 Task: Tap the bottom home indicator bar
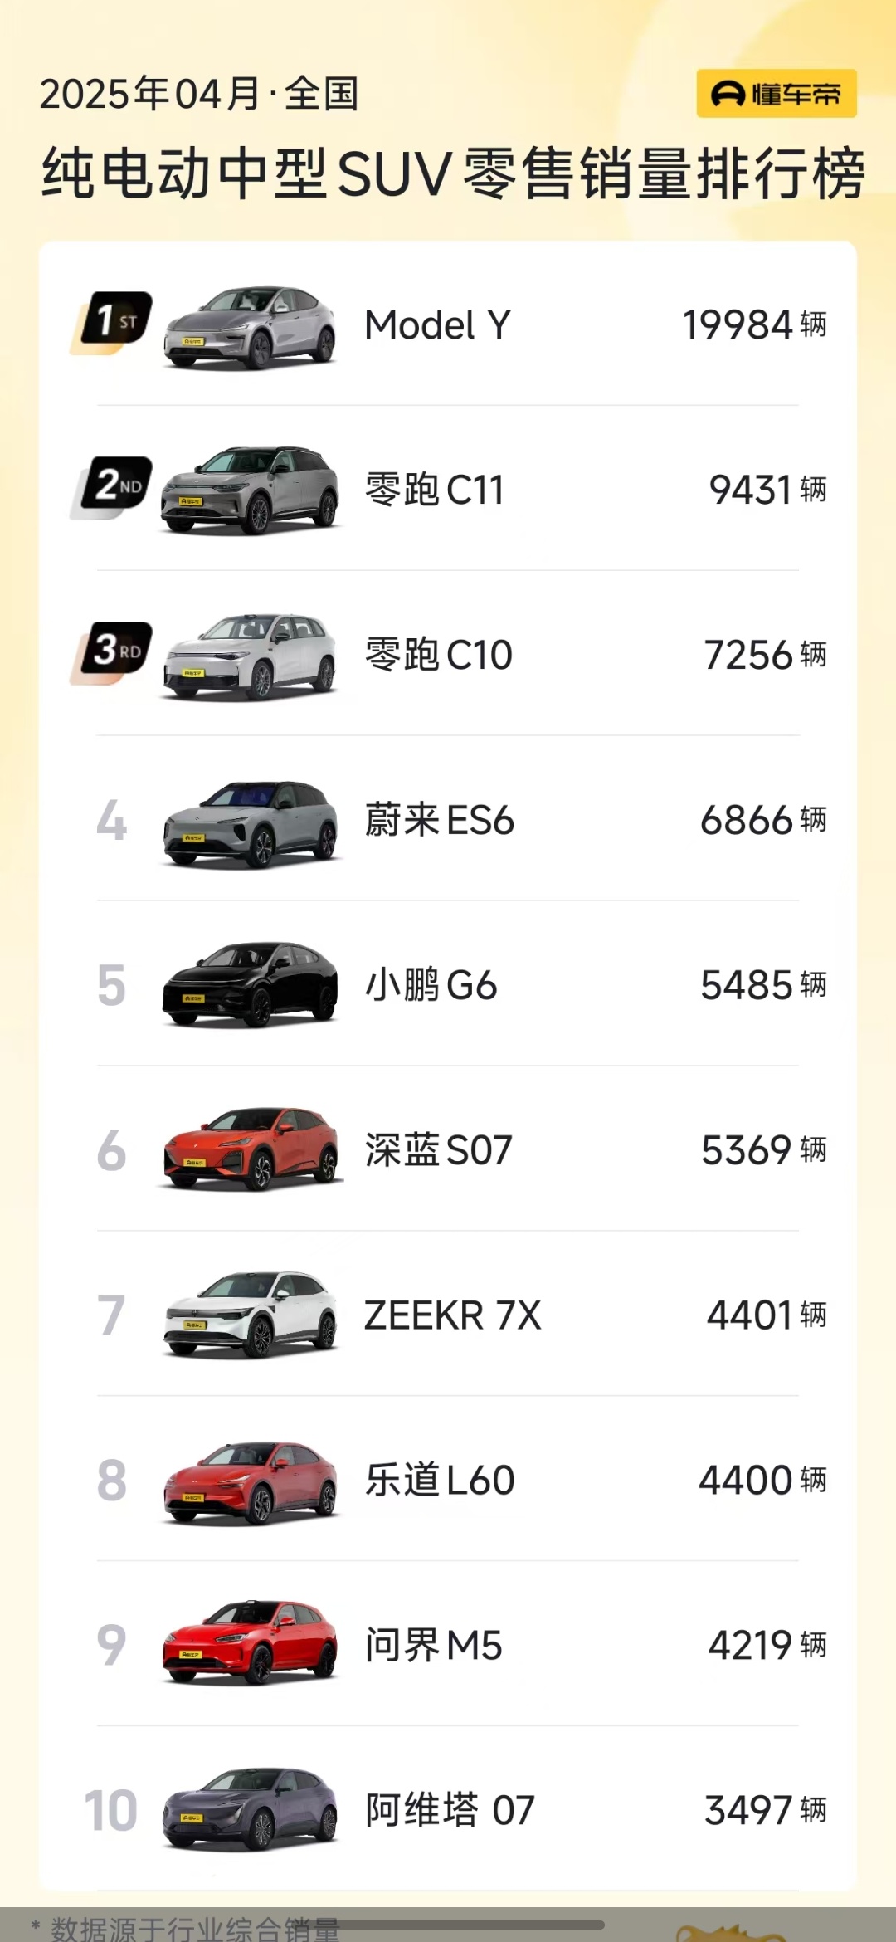(448, 1925)
